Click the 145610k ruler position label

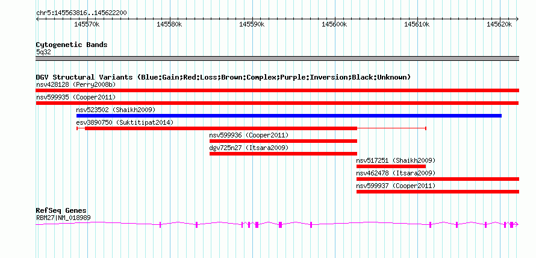tap(417, 24)
